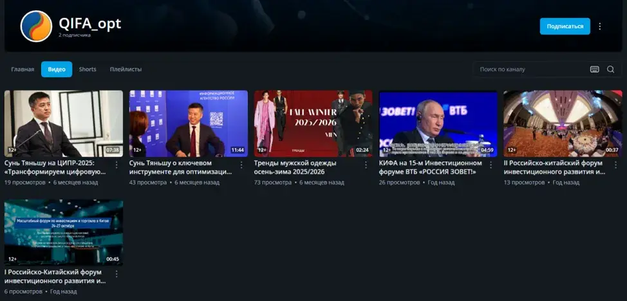Click the 73 просмотра text
The height and width of the screenshot is (301, 627).
[273, 182]
